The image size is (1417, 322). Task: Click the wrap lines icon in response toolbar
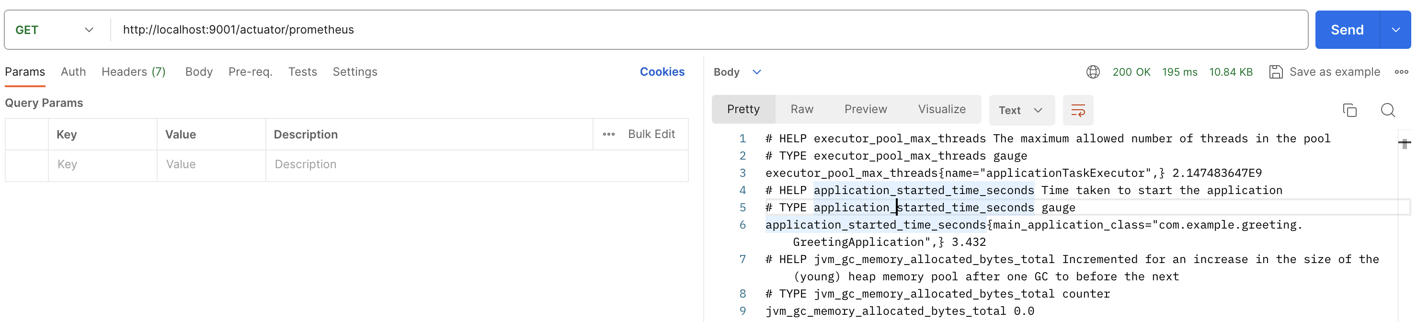(1077, 110)
